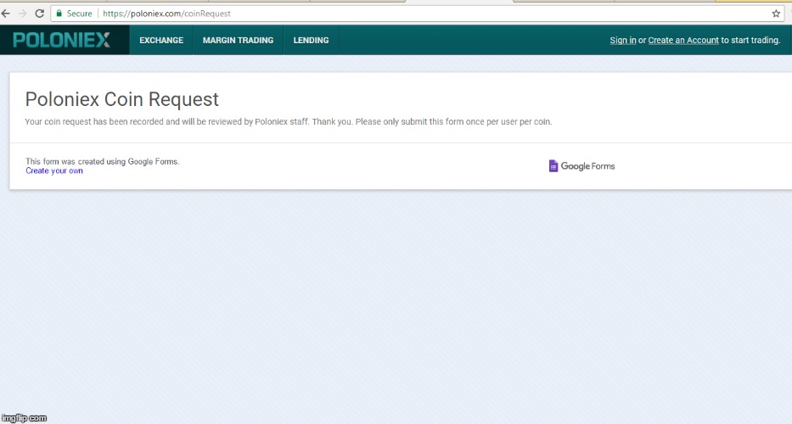792x424 pixels.
Task: Open the Create your own link
Action: tap(54, 171)
